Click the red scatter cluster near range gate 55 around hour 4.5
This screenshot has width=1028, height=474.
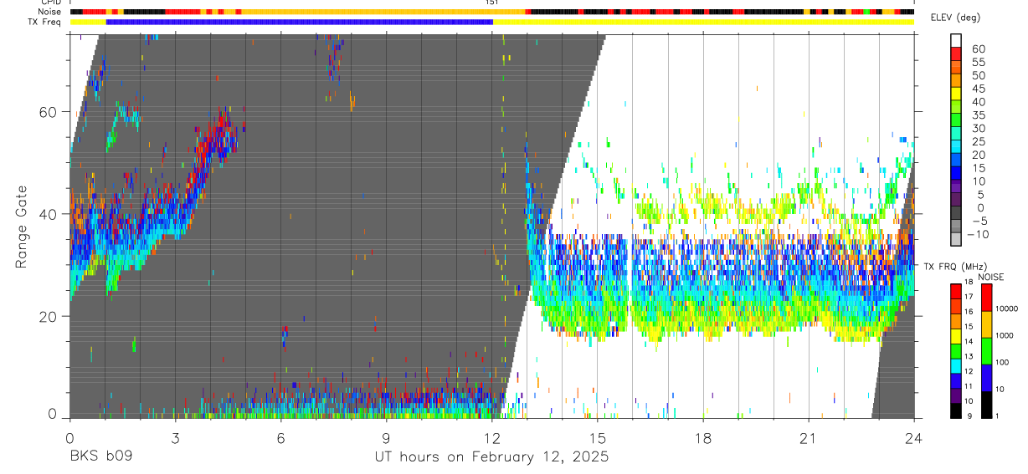pos(223,134)
